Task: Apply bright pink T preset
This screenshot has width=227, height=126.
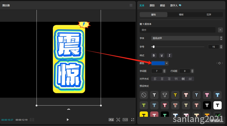Action: coord(207,95)
